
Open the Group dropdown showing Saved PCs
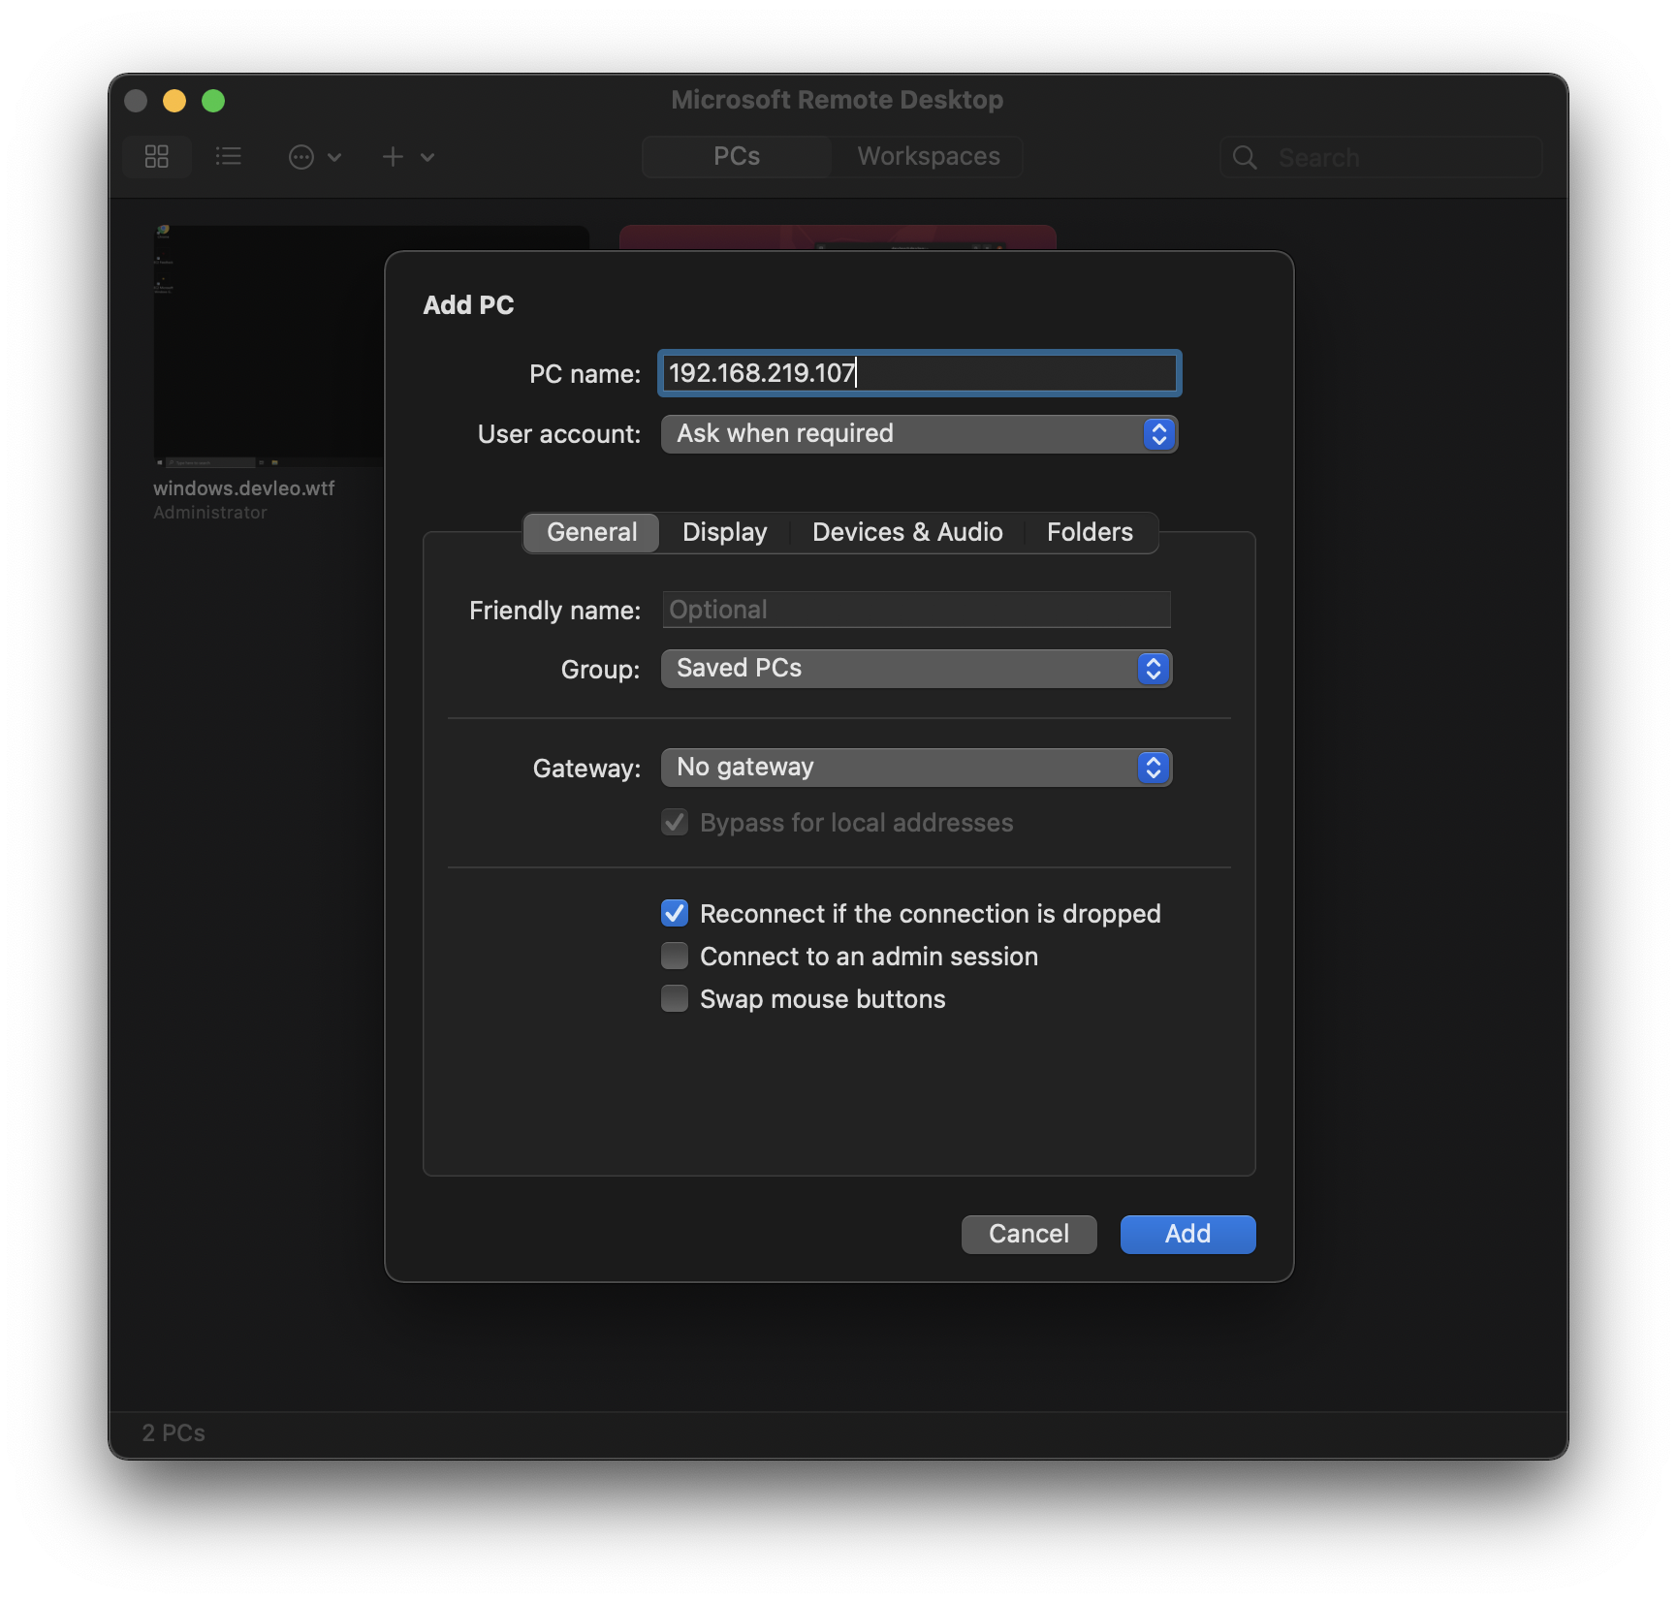[916, 669]
